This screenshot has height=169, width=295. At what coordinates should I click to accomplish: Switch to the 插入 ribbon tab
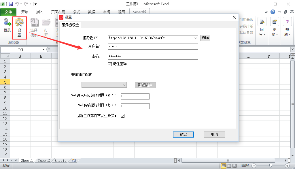(x=39, y=12)
